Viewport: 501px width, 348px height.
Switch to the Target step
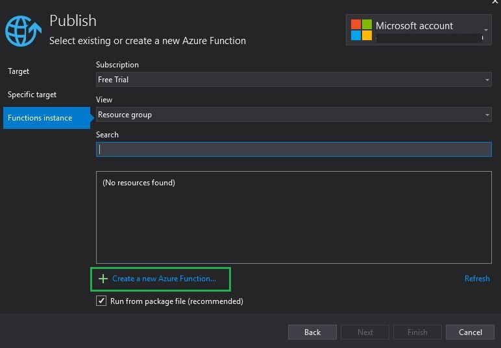19,71
